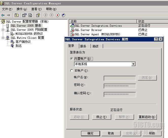This screenshot has width=168, height=138.
Task: Click the MSSQLSERVER 的协议 node icon
Action: click(12, 34)
